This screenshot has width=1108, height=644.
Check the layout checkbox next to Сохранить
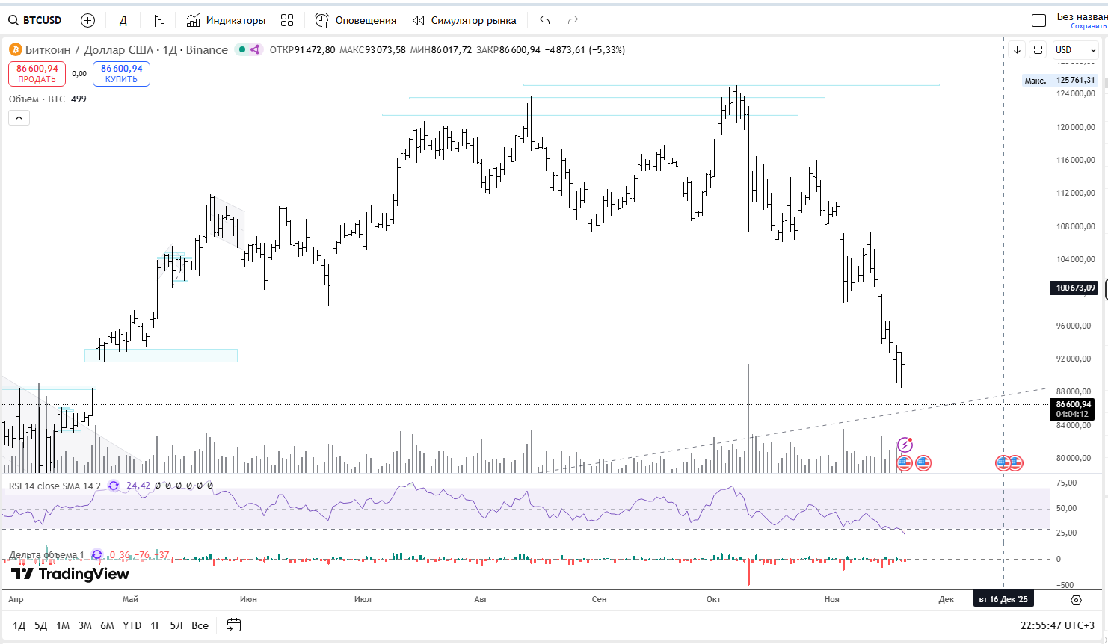coord(1038,20)
